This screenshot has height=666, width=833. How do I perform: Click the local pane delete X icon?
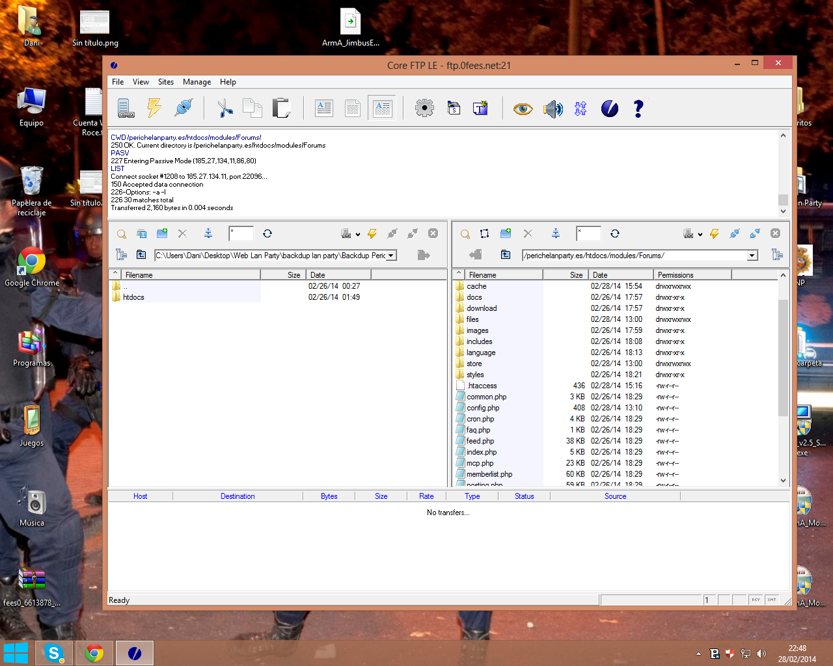(182, 233)
